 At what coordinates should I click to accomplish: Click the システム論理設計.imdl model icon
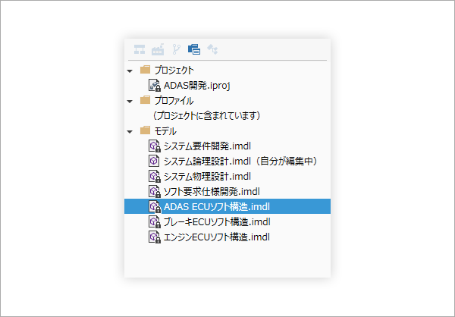tap(154, 161)
